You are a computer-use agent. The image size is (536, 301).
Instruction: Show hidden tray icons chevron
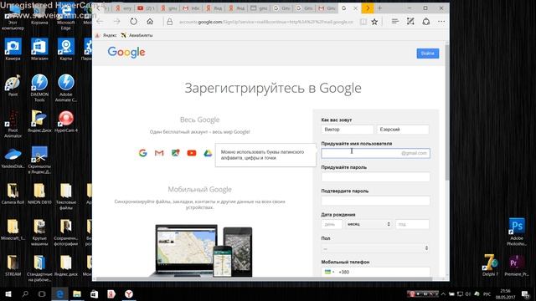[x=443, y=293]
